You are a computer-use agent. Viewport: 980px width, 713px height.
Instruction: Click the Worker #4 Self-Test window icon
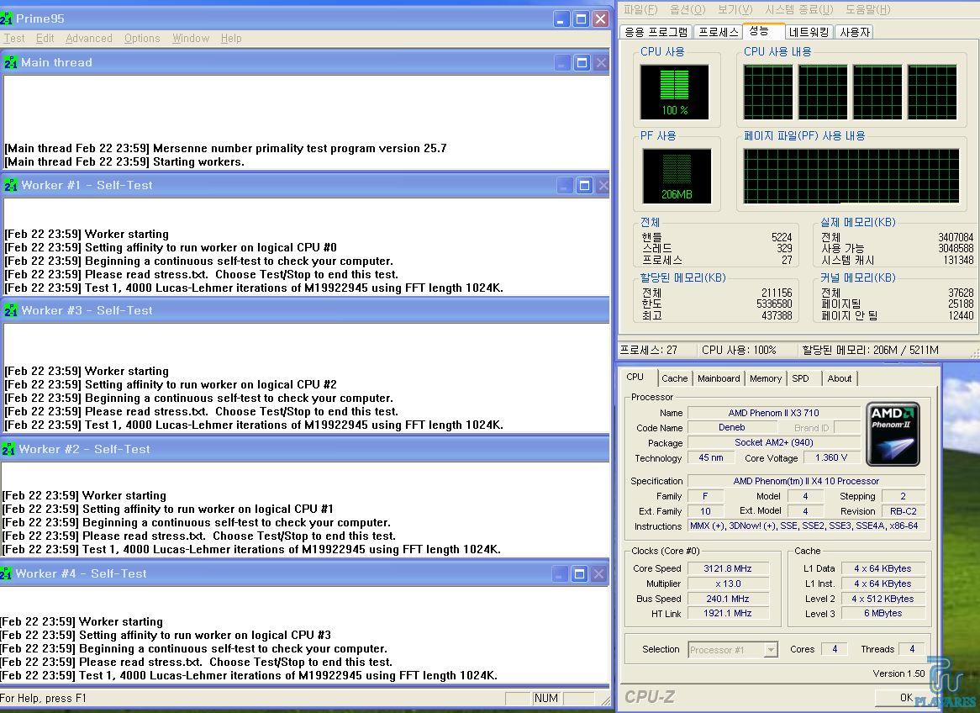click(x=7, y=573)
